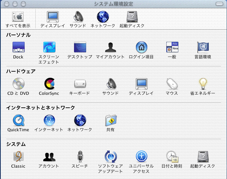Open スクリーンエフェクト preferences
227x179 pixels.
pos(49,47)
